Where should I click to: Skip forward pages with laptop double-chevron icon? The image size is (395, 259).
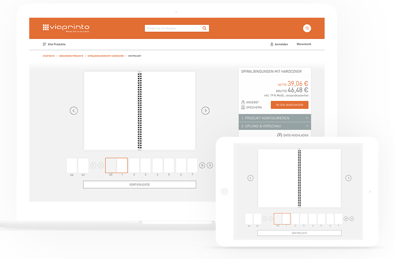202,165
